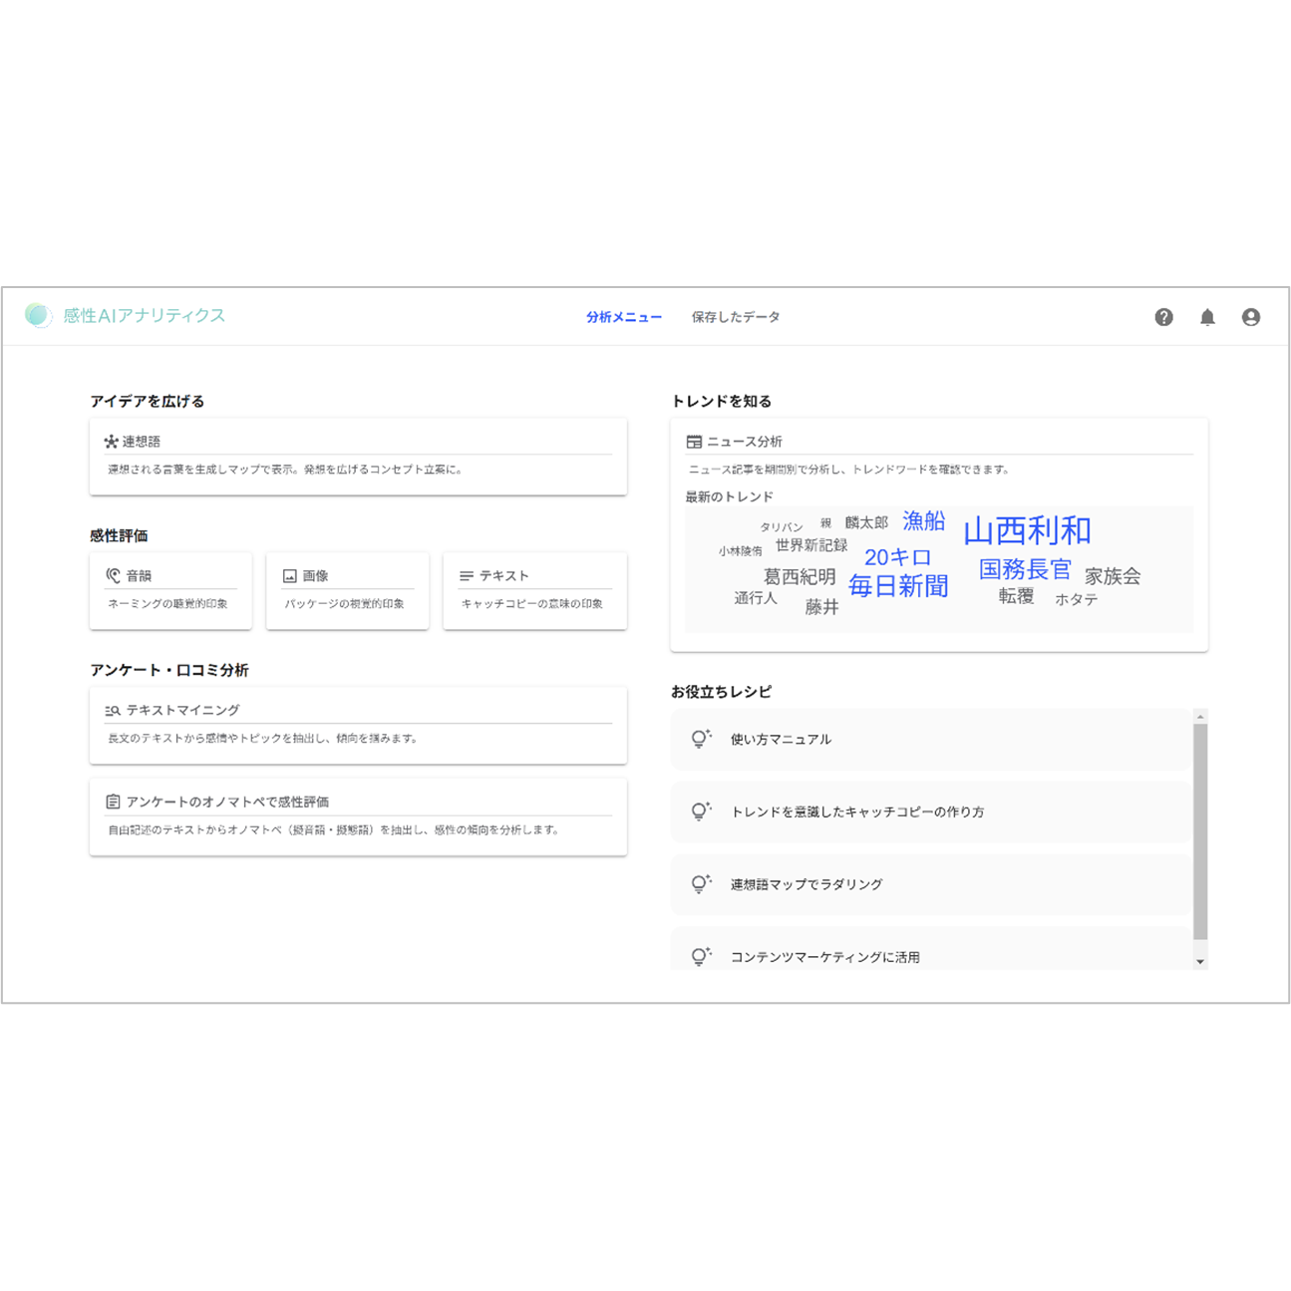Click the recipe list scroll-down arrow
The image size is (1291, 1291).
[x=1200, y=962]
